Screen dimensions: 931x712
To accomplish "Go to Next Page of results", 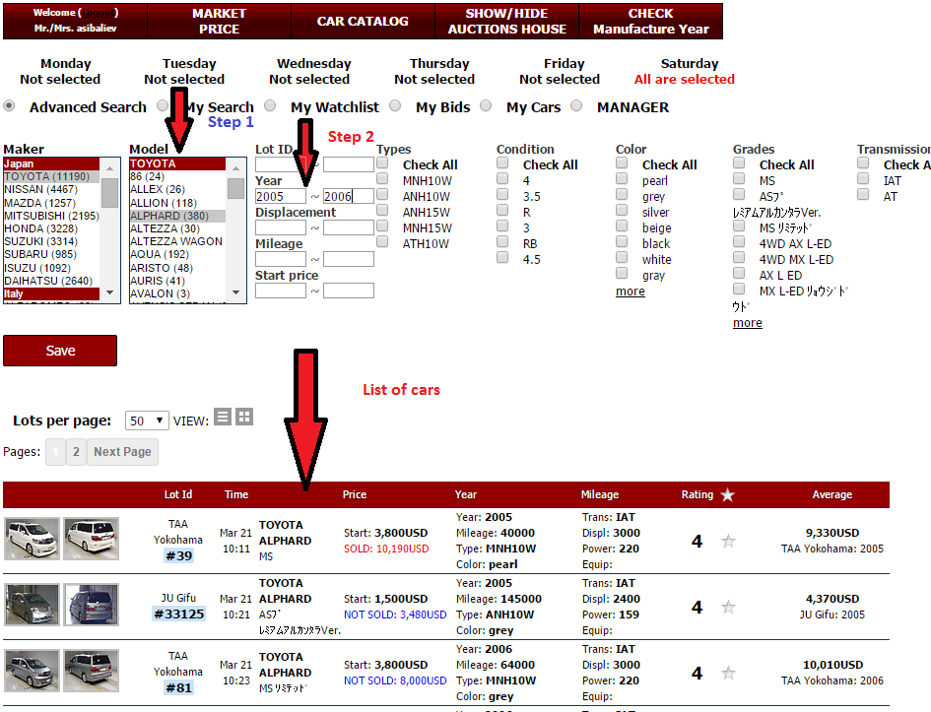I will [122, 452].
